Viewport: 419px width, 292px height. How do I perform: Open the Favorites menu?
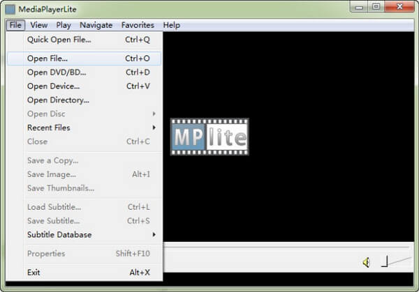(x=138, y=25)
